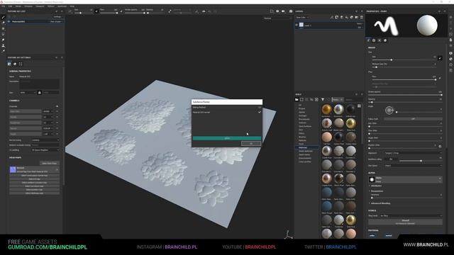
Task: Open brush properties tab icon
Action: tap(368, 40)
